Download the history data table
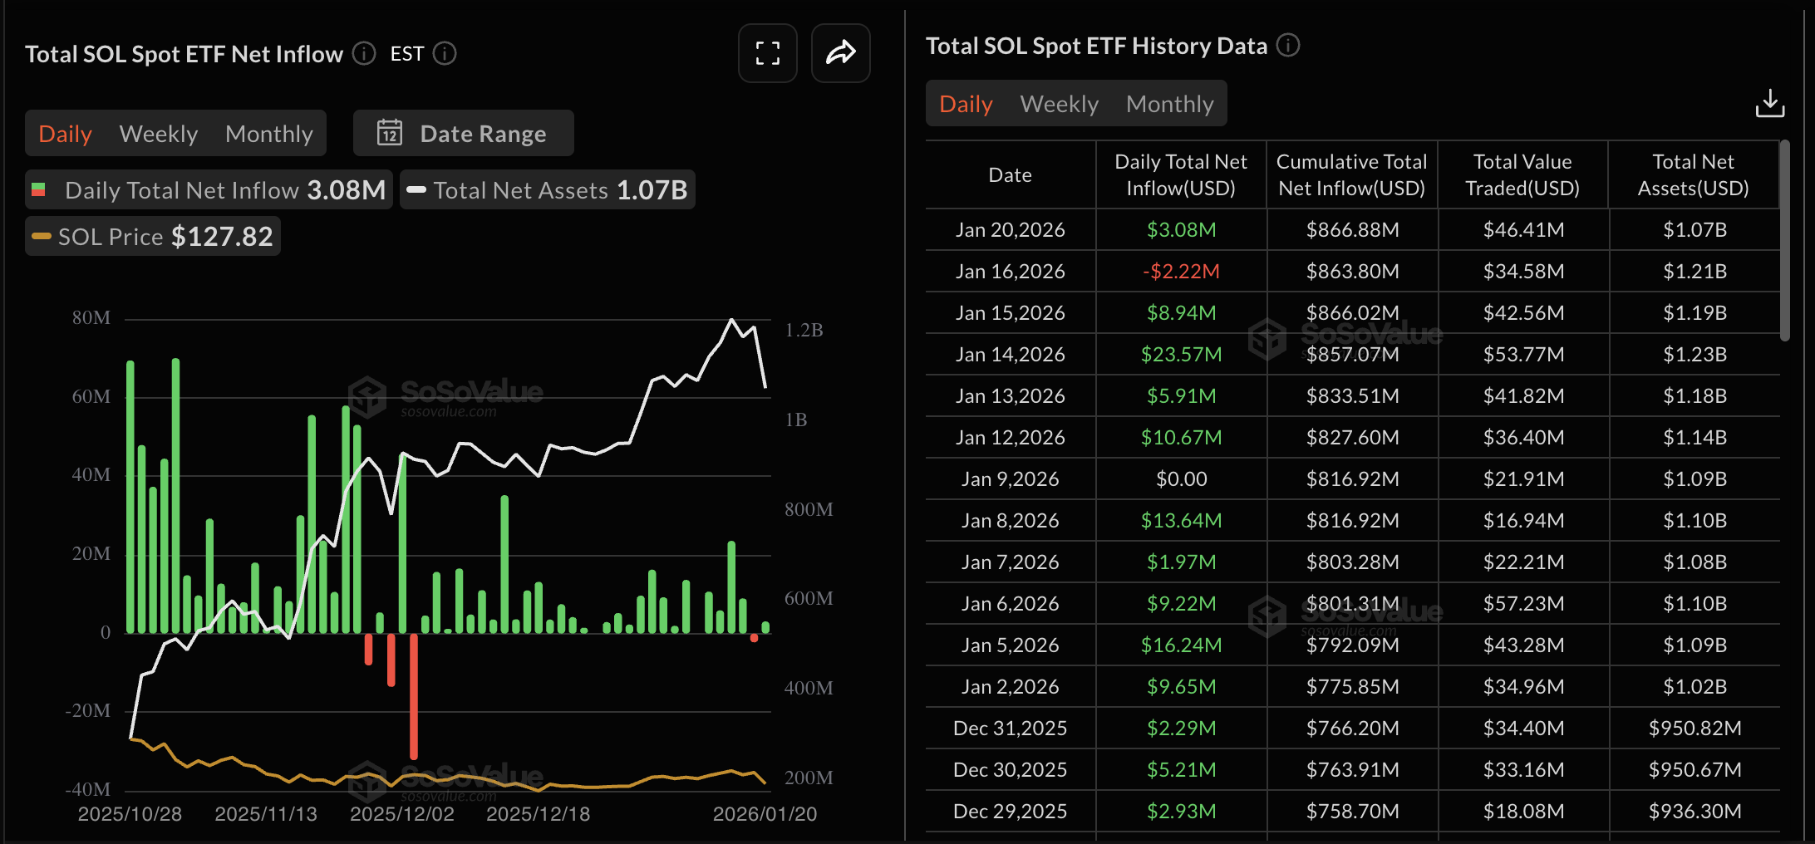This screenshot has height=844, width=1815. pos(1769,104)
